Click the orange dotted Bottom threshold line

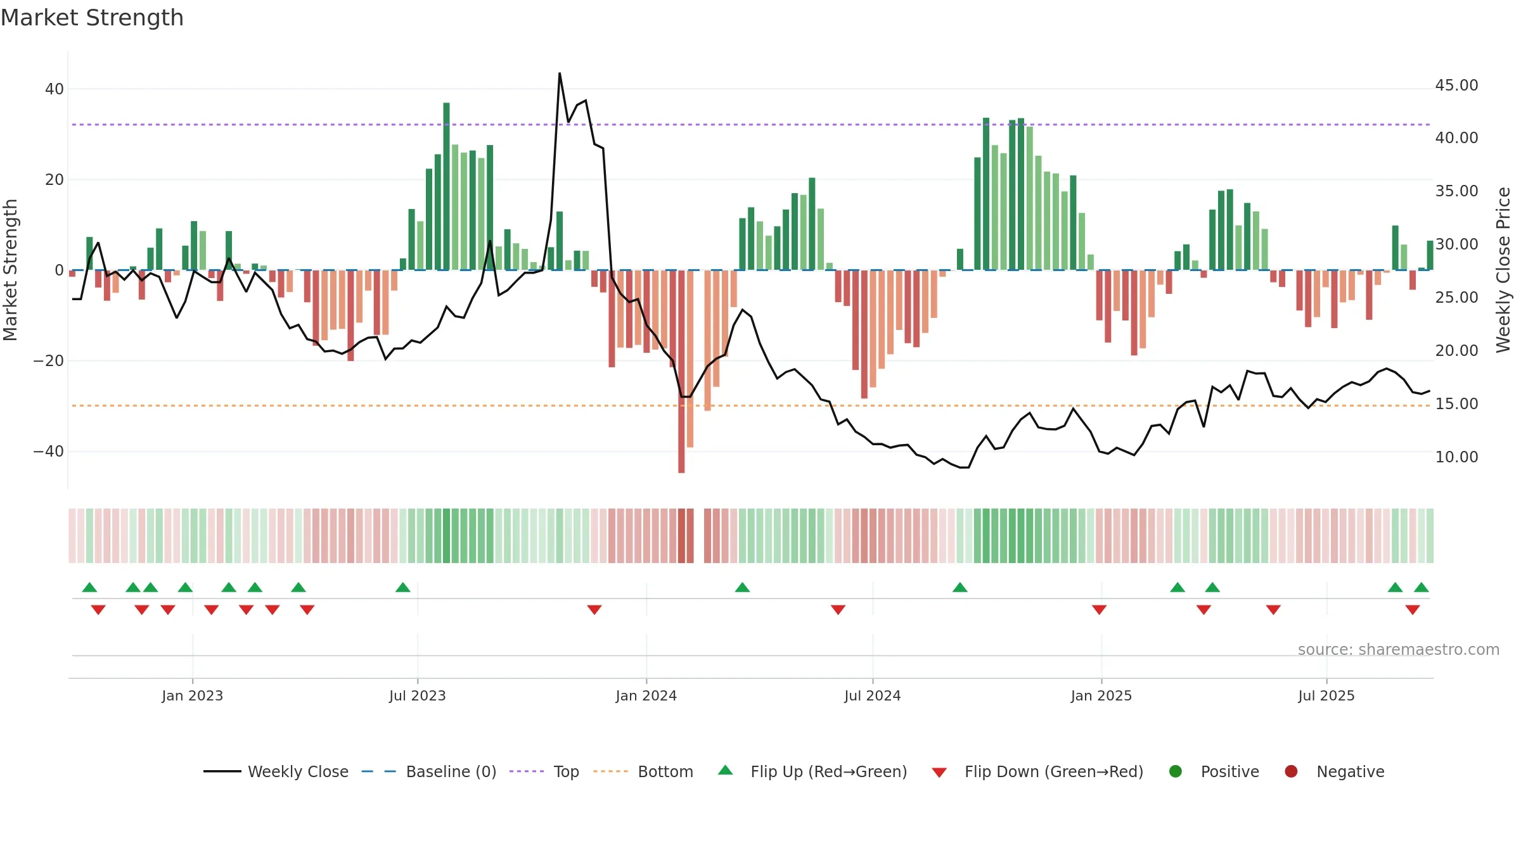(x=750, y=405)
